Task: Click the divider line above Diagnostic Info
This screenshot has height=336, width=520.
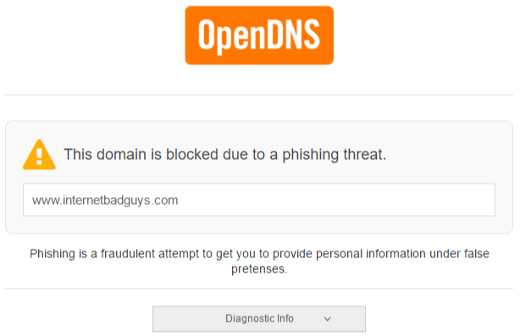Action: click(x=259, y=289)
